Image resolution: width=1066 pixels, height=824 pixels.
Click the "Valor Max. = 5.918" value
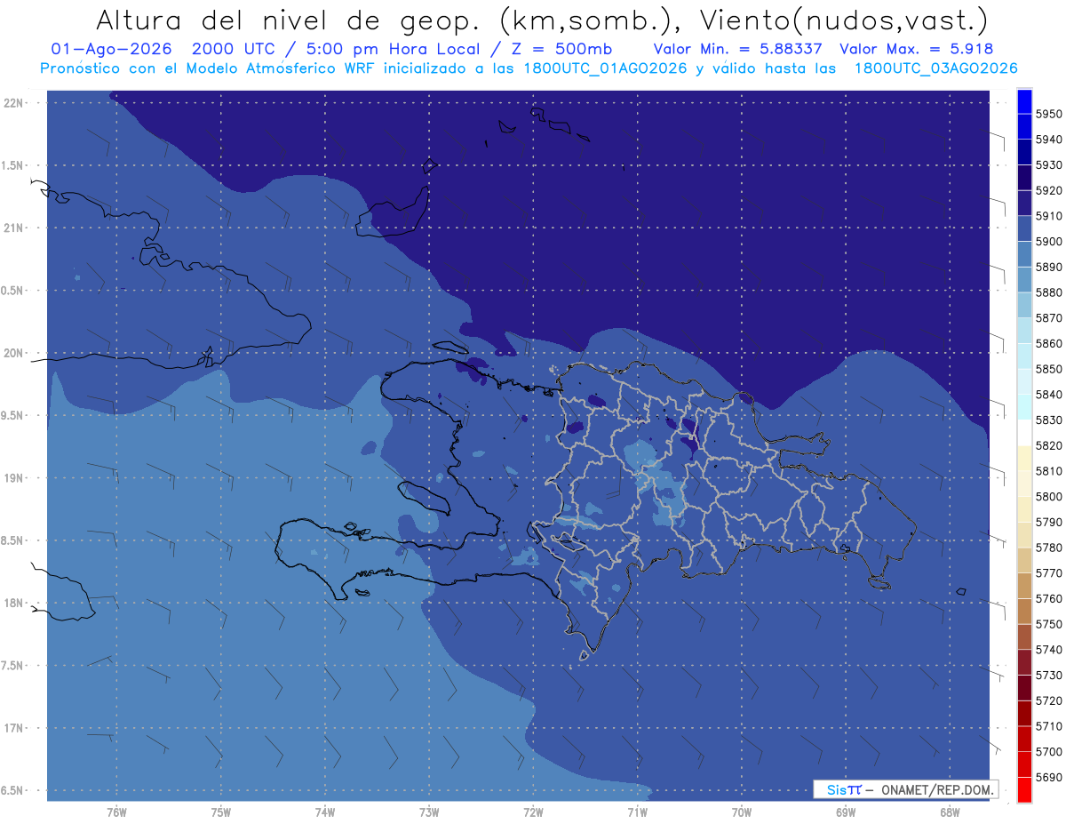click(916, 50)
